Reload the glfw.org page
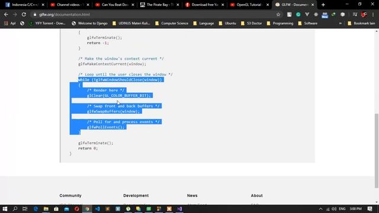The width and height of the screenshot is (379, 213). coord(24,14)
